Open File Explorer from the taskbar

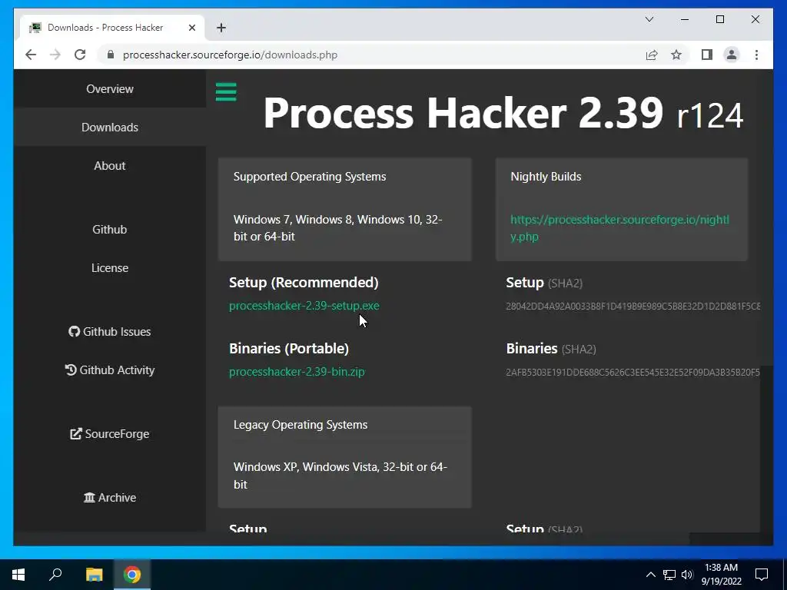(x=94, y=575)
